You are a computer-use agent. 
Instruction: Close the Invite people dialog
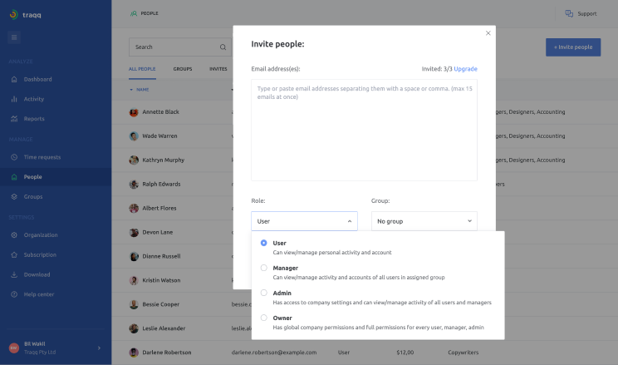click(x=488, y=33)
